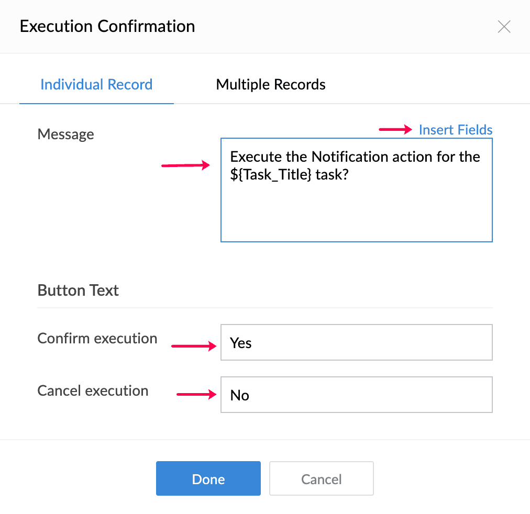This screenshot has width=530, height=514.
Task: Click the Button Text section heading
Action: tap(78, 290)
